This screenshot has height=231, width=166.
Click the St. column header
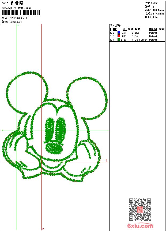coord(124,29)
